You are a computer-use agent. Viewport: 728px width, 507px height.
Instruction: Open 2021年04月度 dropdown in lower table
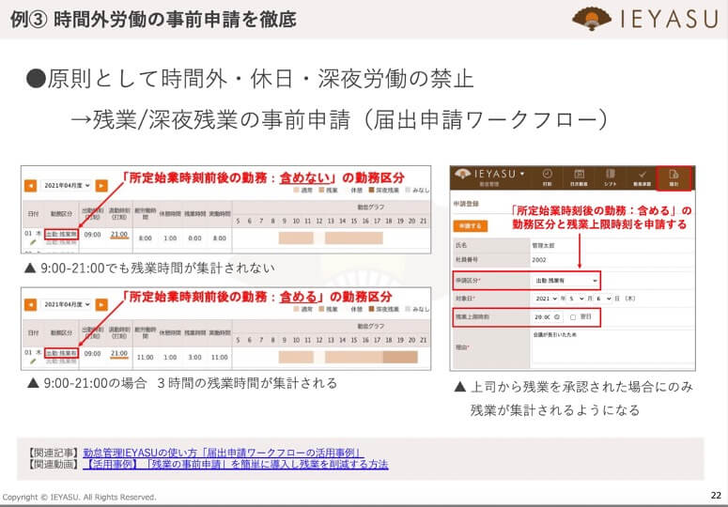coord(65,305)
